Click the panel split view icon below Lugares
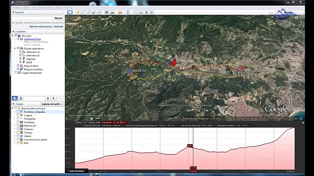Image resolution: width=314 pixels, height=176 pixels. 20,98
